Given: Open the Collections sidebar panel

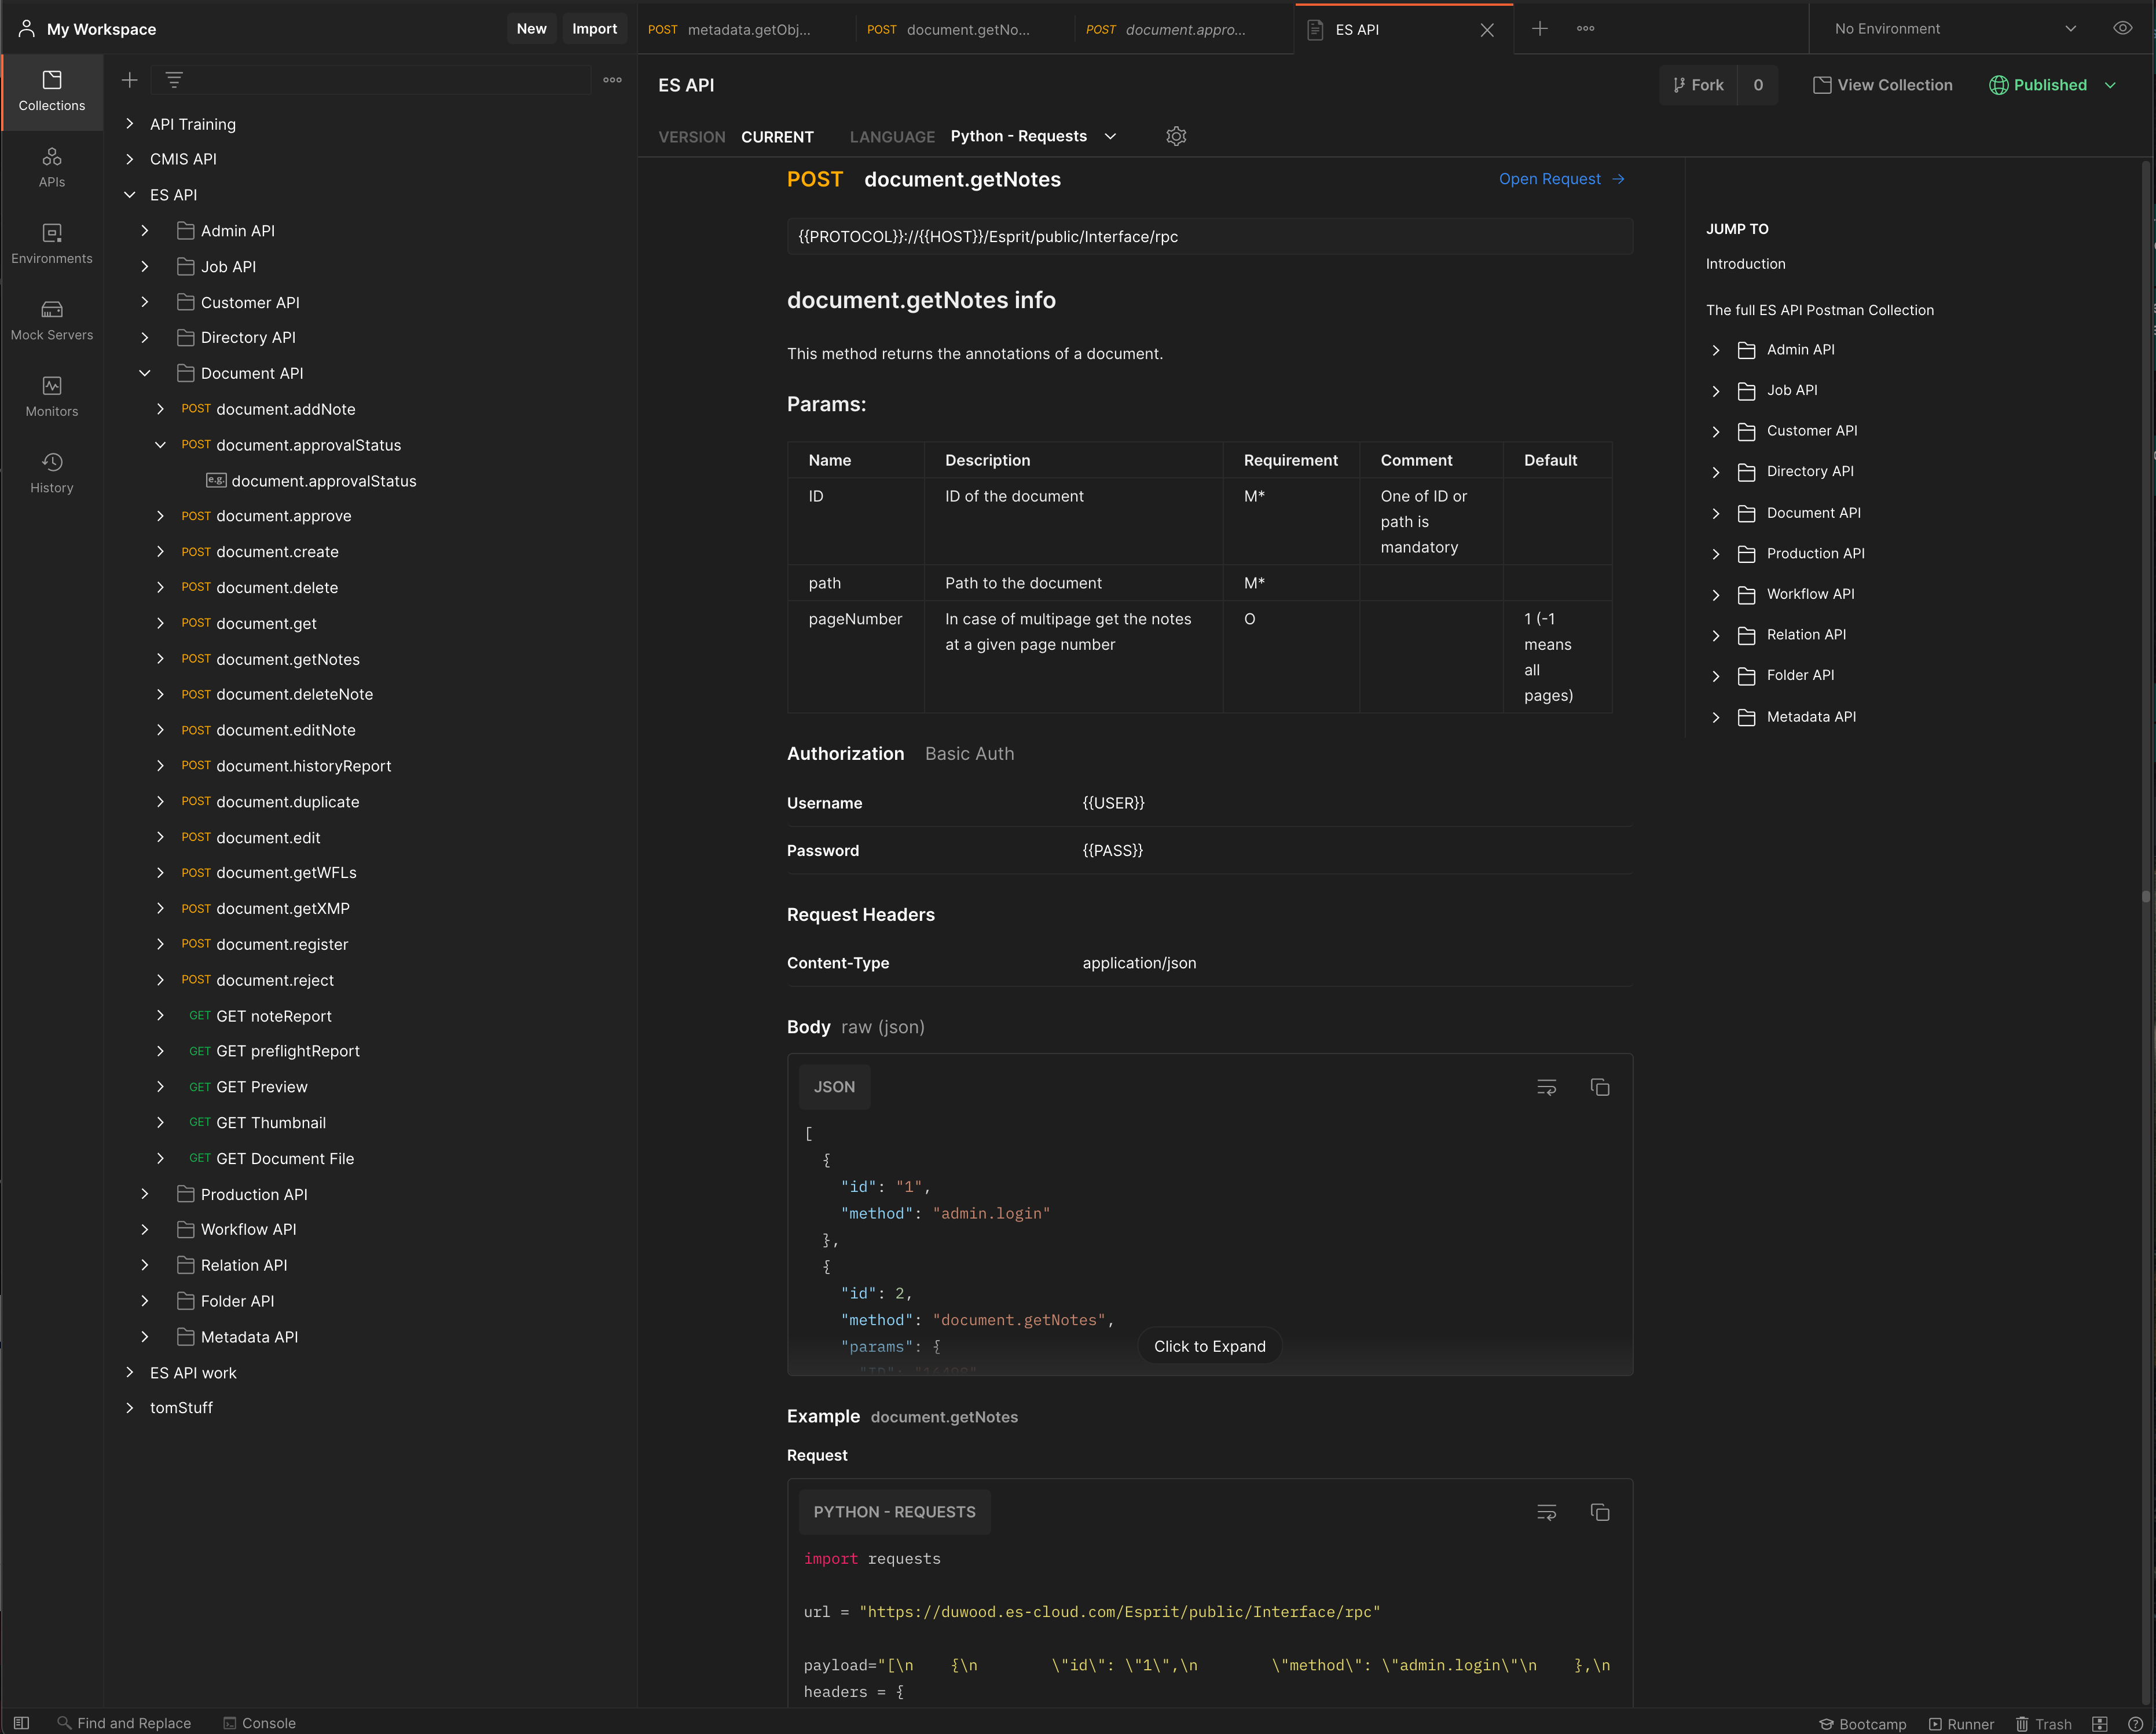Looking at the screenshot, I should 52,91.
